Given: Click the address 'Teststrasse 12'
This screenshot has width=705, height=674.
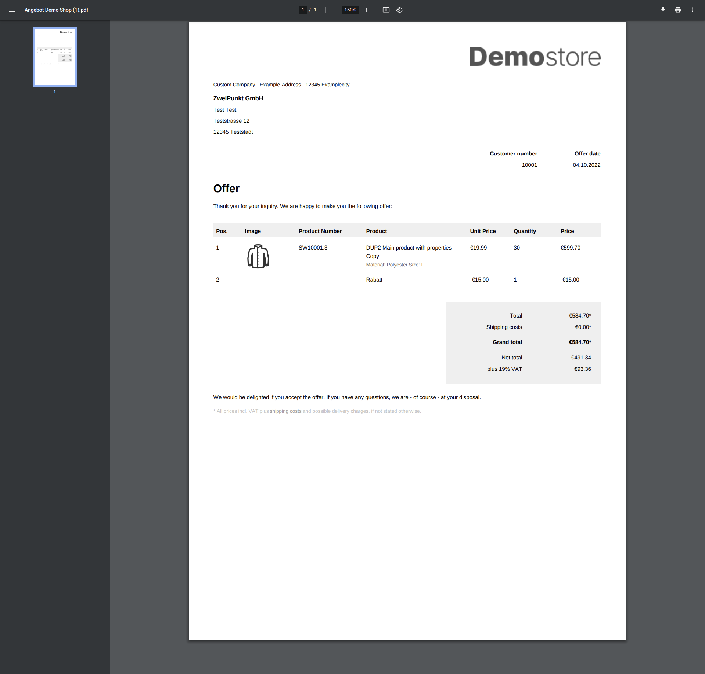Looking at the screenshot, I should (231, 121).
